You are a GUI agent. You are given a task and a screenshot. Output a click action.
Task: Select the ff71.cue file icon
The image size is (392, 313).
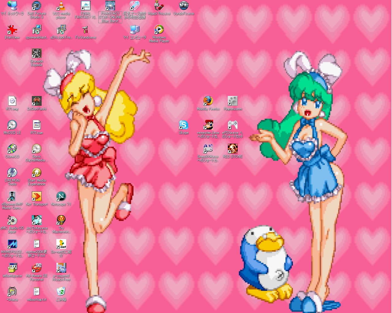(x=37, y=125)
